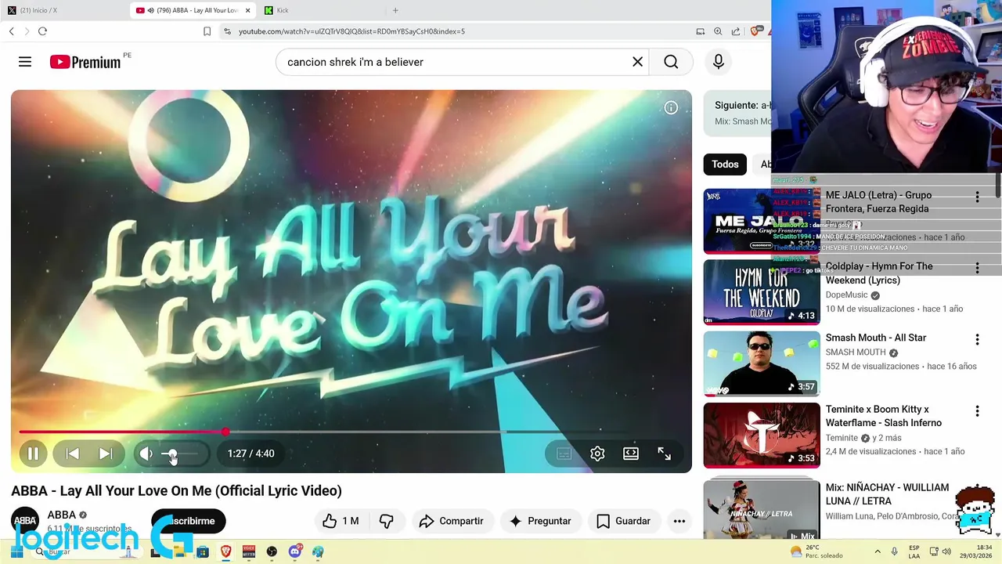Click browser share page icon
The width and height of the screenshot is (1002, 564).
736,31
